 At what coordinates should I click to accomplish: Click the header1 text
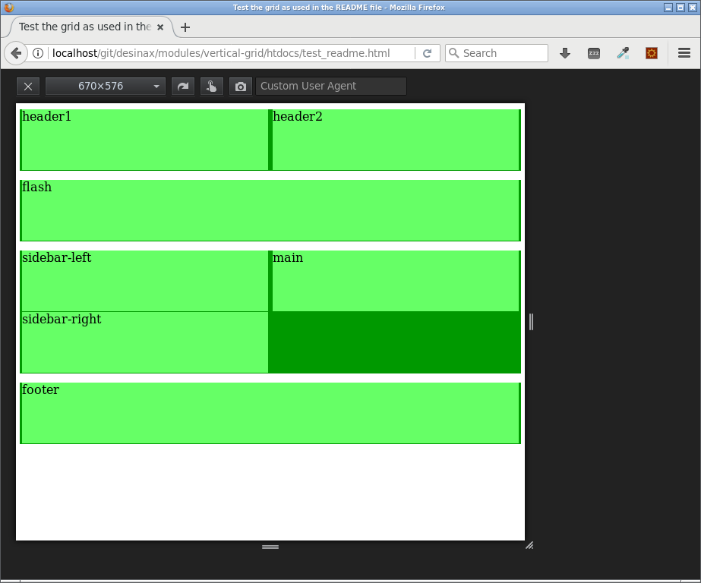coord(46,117)
